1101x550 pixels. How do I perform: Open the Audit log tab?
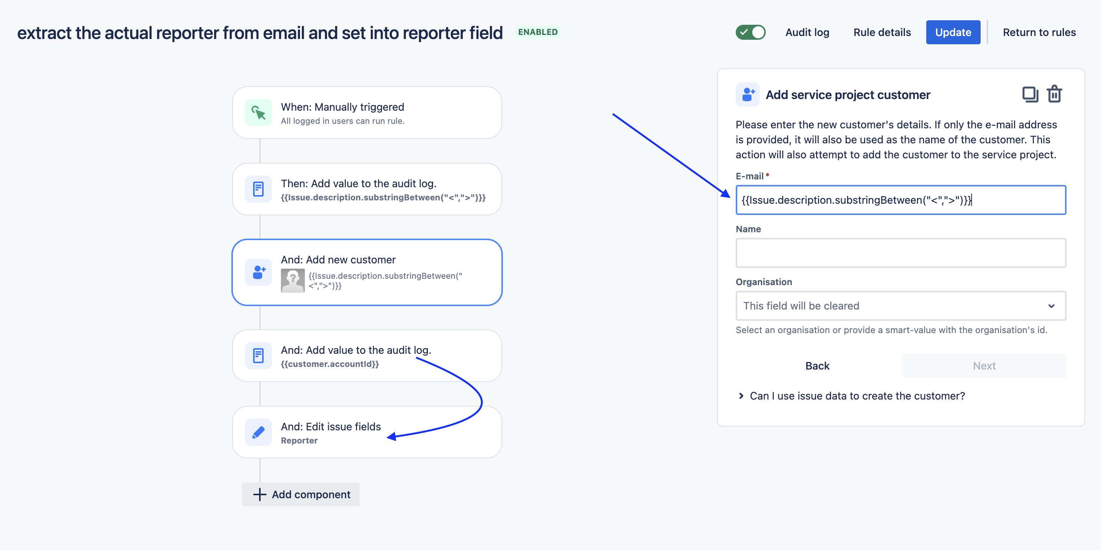click(x=807, y=33)
